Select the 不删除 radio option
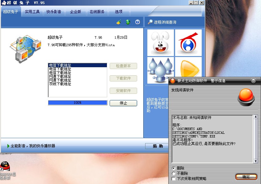This screenshot has width=261, height=184. tap(174, 173)
